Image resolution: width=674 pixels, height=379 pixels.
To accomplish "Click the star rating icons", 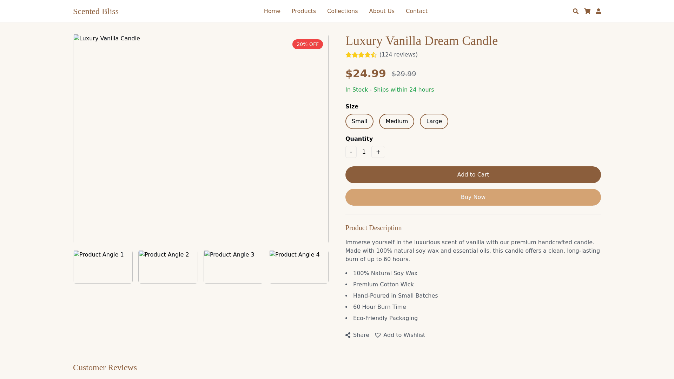I will coord(361,55).
